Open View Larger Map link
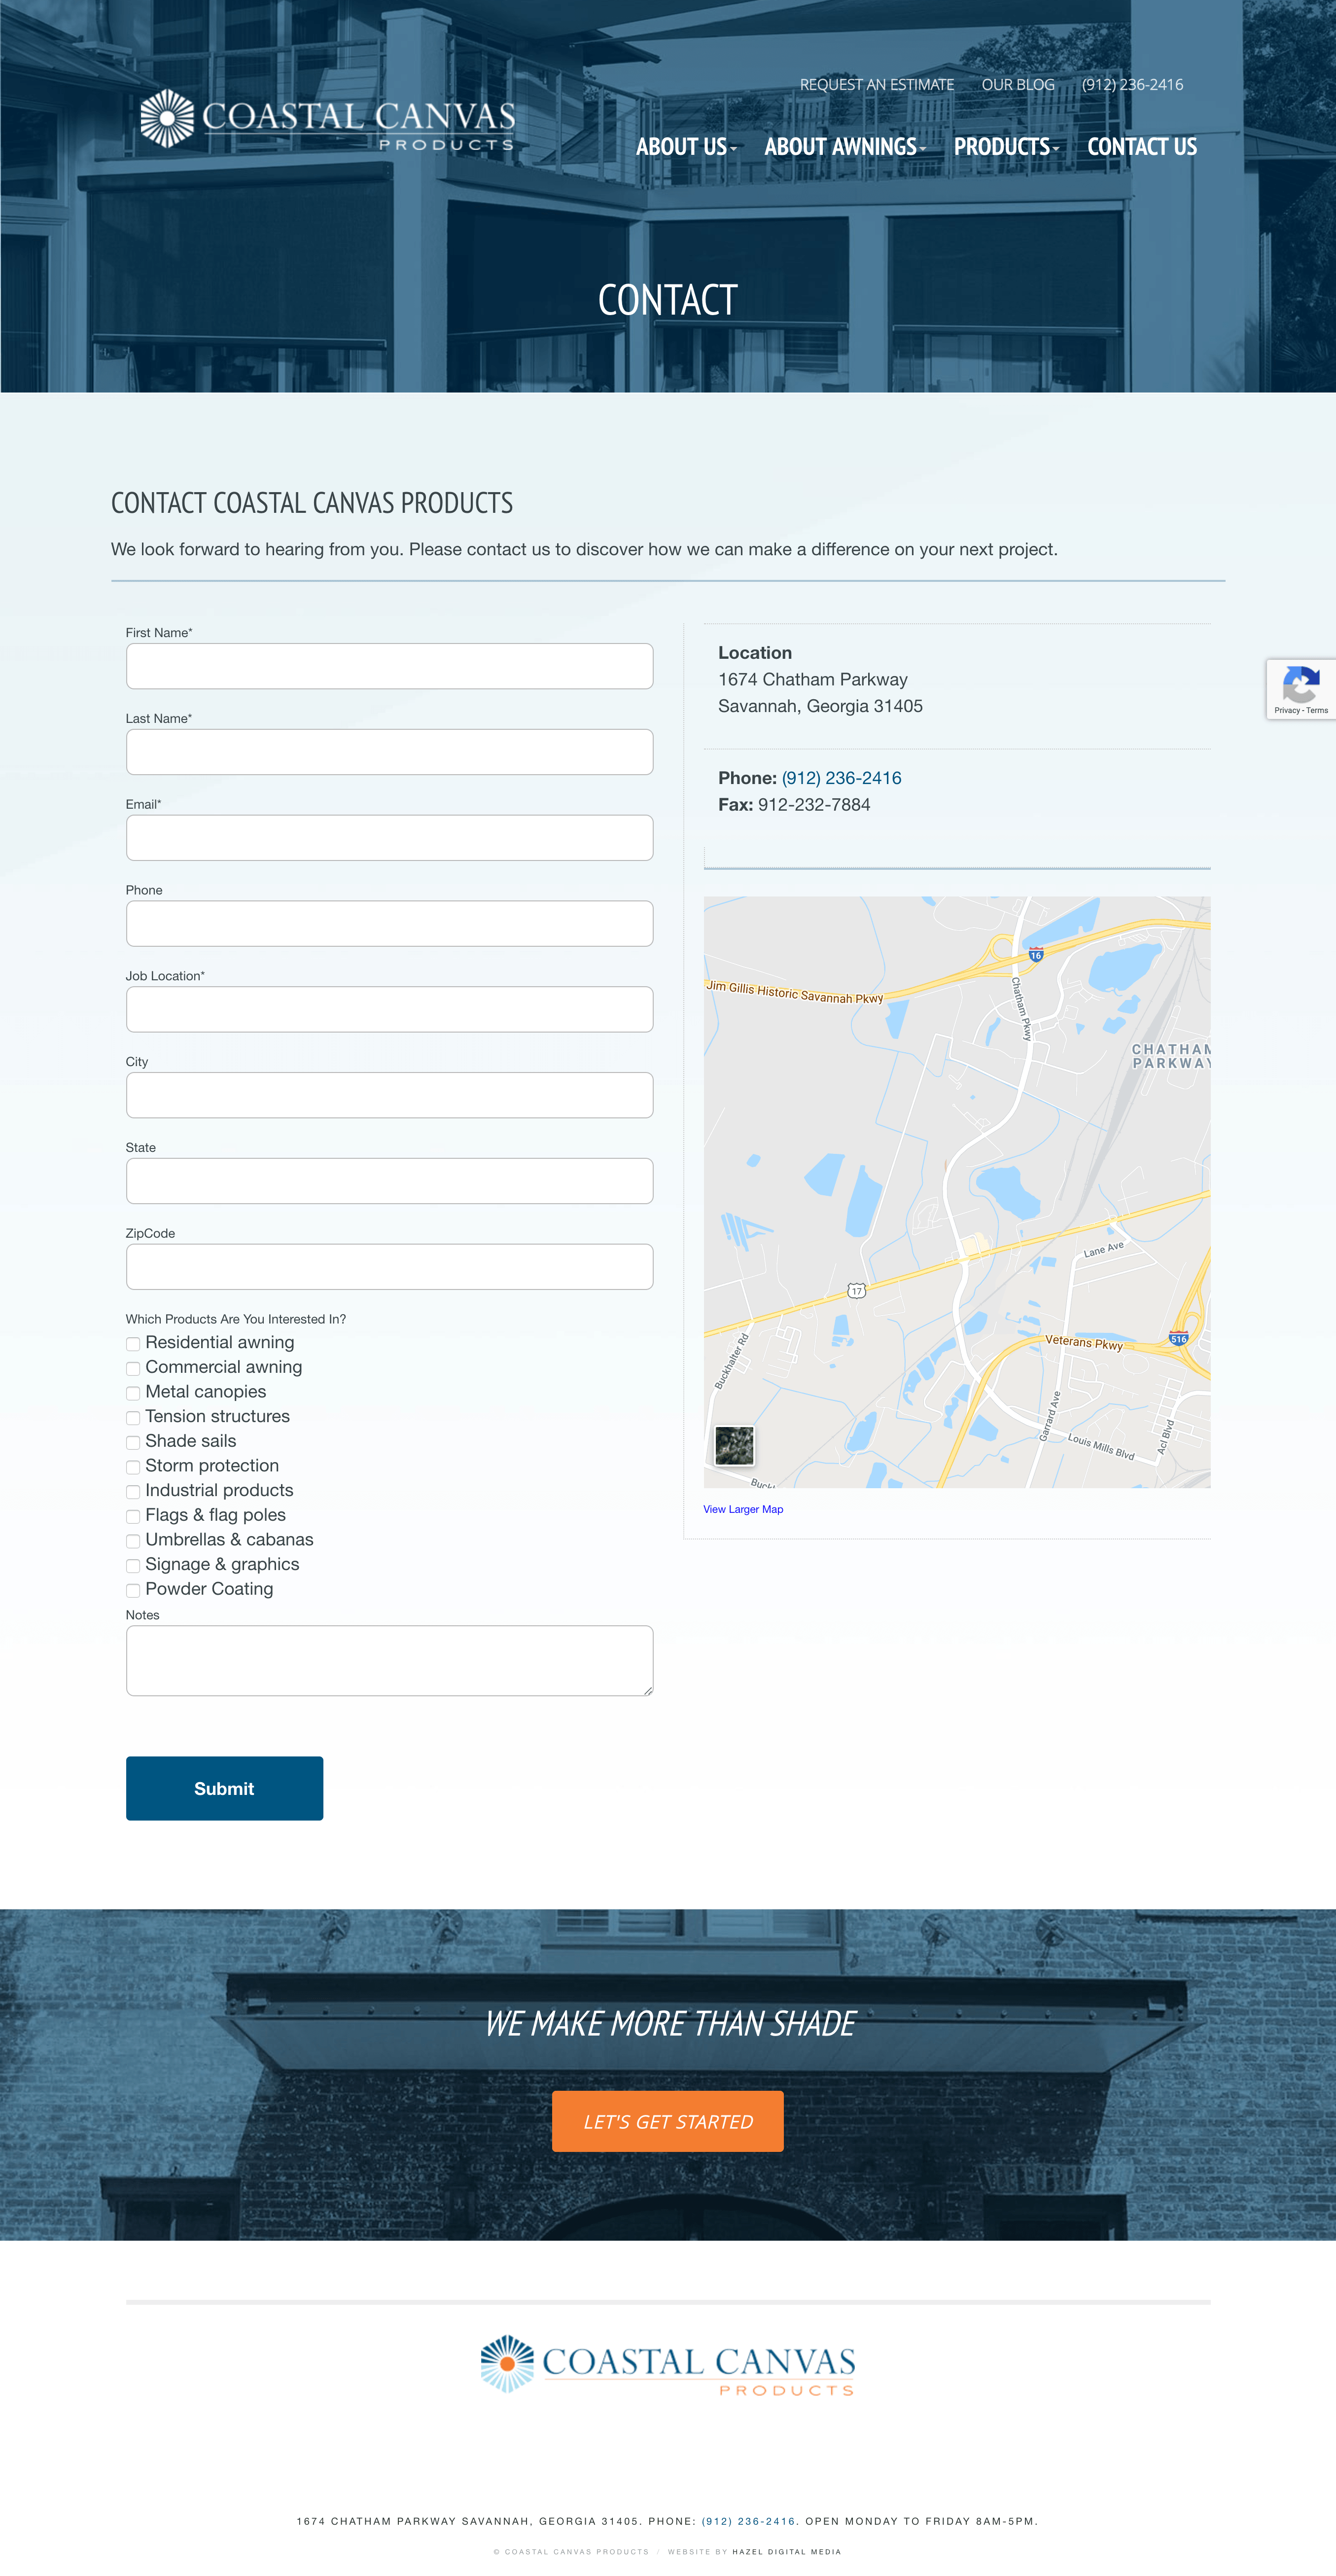The image size is (1336, 2576). click(743, 1509)
